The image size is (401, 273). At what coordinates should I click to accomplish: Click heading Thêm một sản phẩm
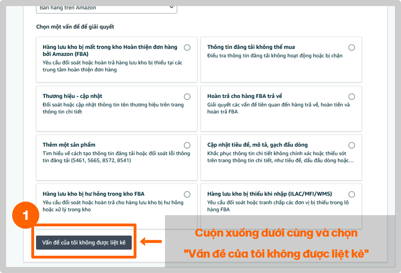(x=69, y=145)
